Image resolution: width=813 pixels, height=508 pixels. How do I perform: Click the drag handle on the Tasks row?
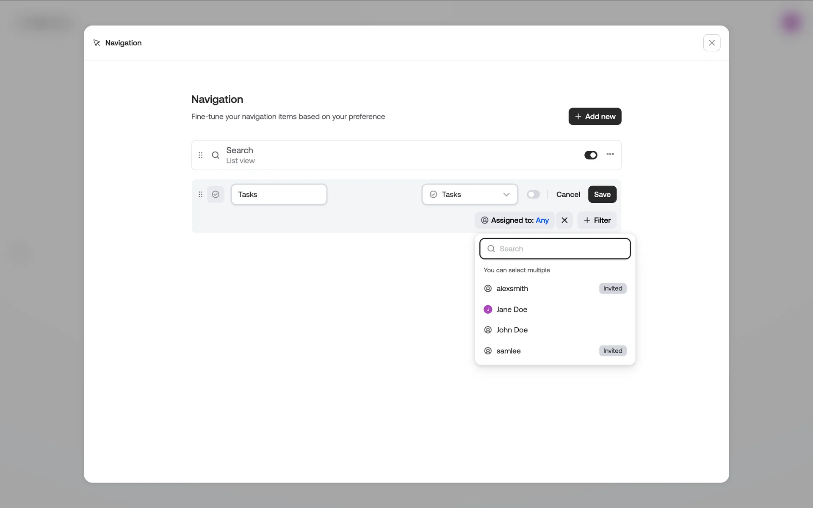pyautogui.click(x=201, y=194)
